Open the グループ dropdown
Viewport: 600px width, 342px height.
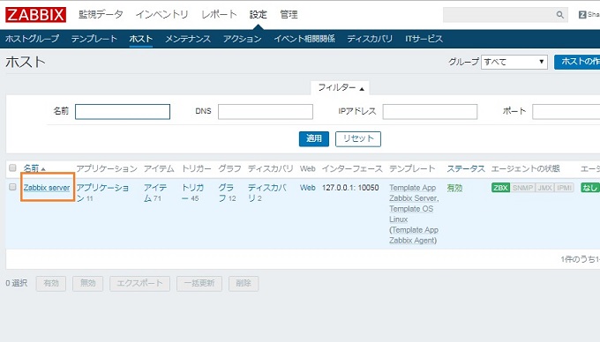click(514, 62)
